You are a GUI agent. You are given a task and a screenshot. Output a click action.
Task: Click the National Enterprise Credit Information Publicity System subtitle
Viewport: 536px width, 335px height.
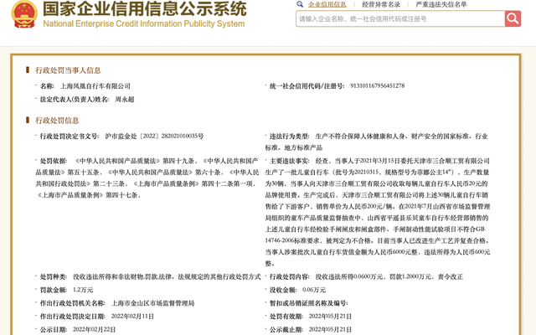(x=144, y=24)
